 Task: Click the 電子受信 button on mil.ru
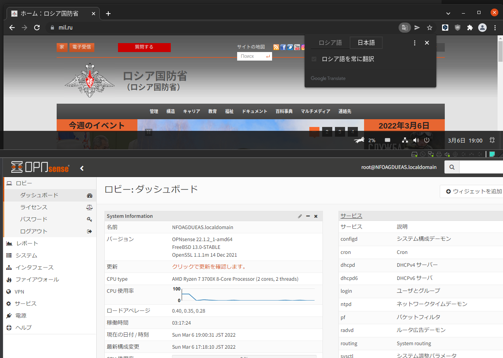coord(82,47)
